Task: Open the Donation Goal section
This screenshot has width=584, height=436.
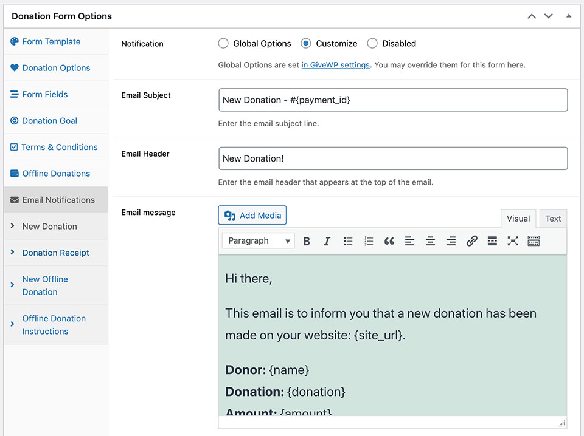Action: (x=56, y=121)
